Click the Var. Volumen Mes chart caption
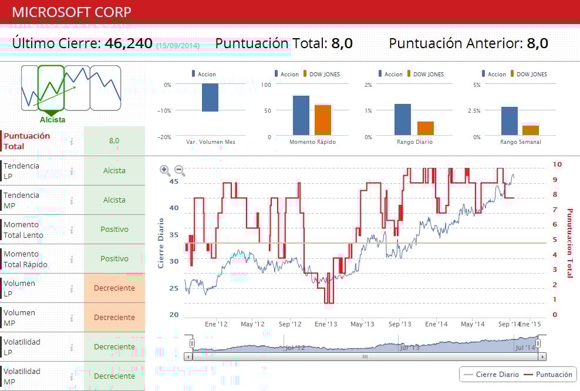The width and height of the screenshot is (580, 391). click(211, 142)
